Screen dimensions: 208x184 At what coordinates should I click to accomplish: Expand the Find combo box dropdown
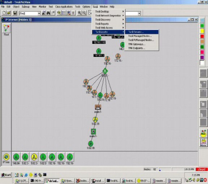(x=39, y=13)
